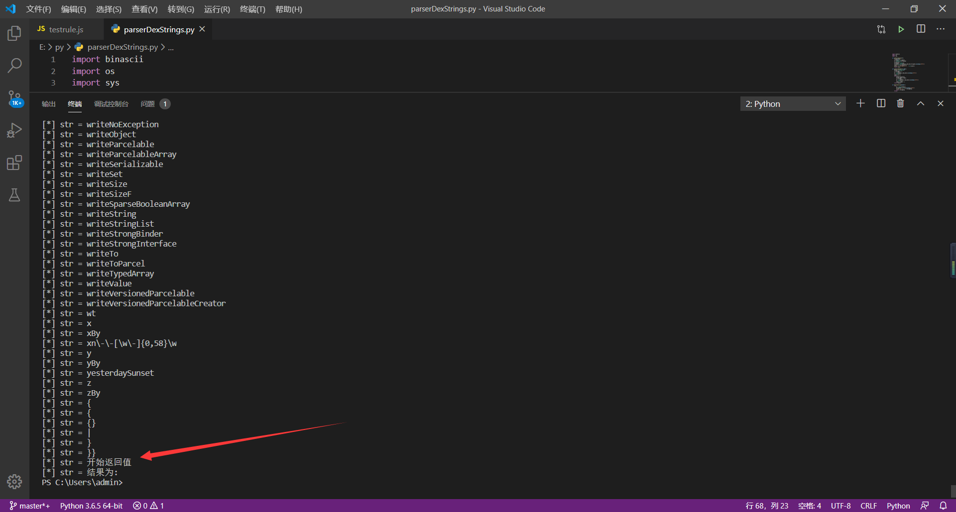Open the 终端(T) menu
Viewport: 956px width, 512px height.
pyautogui.click(x=252, y=9)
